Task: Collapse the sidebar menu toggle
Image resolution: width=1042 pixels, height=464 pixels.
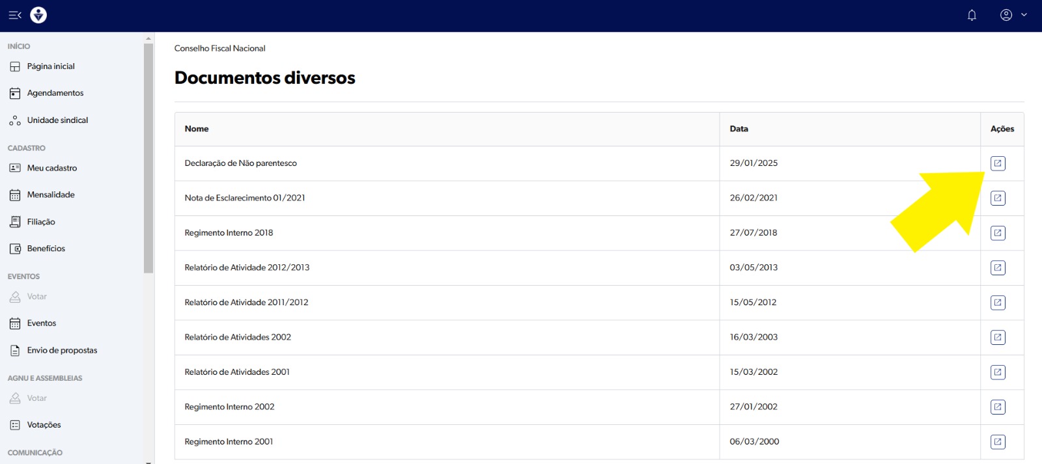Action: coord(15,15)
